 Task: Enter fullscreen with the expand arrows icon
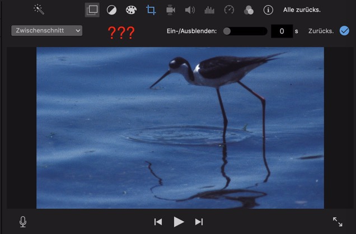click(x=338, y=222)
